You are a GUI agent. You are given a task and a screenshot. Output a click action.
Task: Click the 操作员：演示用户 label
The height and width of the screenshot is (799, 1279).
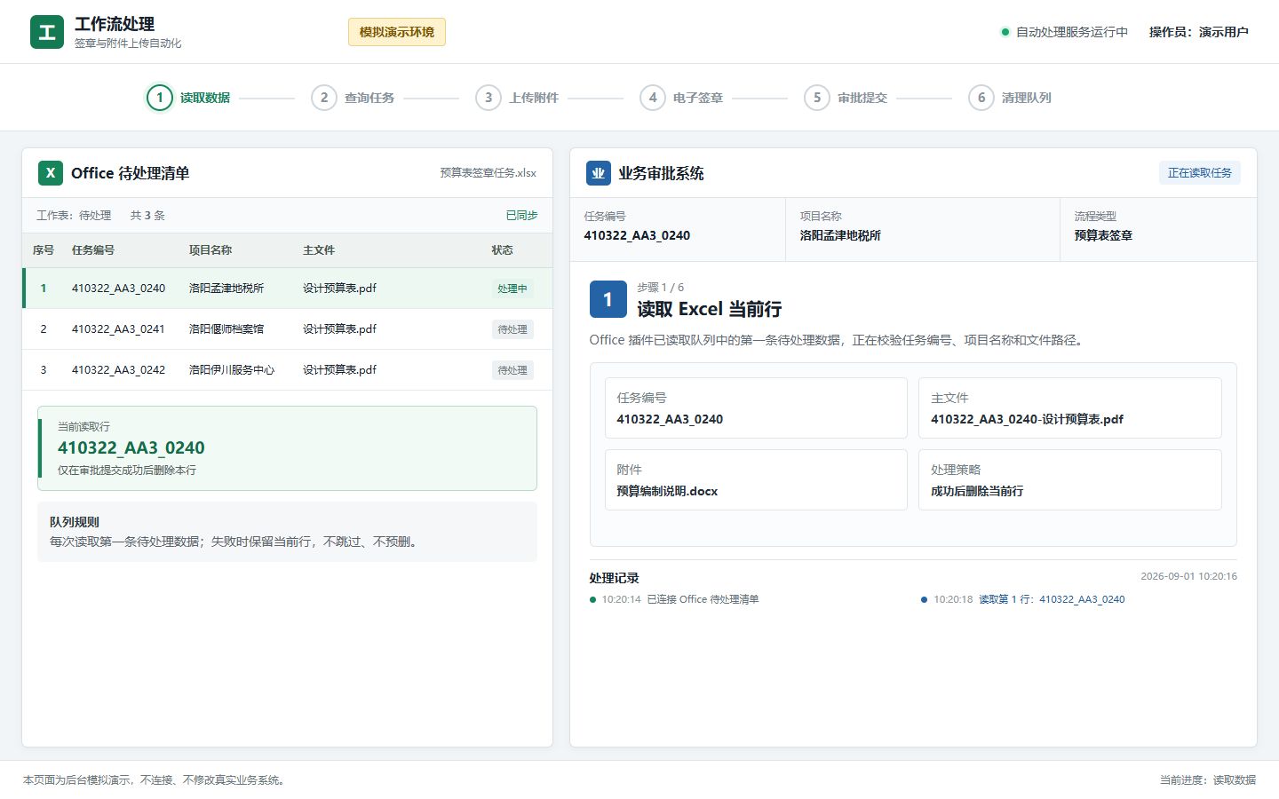tap(1199, 32)
